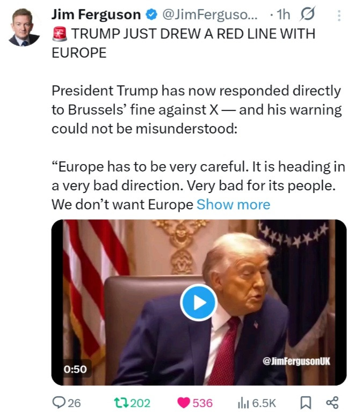The width and height of the screenshot is (355, 414).
Task: Click the 0:50 video duration badge
Action: (x=75, y=369)
